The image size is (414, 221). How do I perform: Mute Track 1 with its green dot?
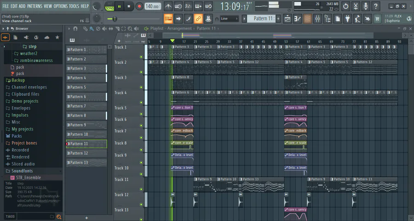(x=141, y=57)
